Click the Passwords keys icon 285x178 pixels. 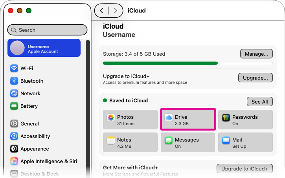point(226,118)
